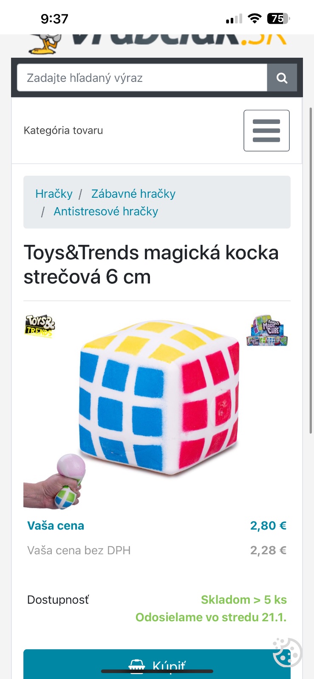Image resolution: width=314 pixels, height=679 pixels.
Task: Tap the battery indicator icon
Action: tap(278, 19)
